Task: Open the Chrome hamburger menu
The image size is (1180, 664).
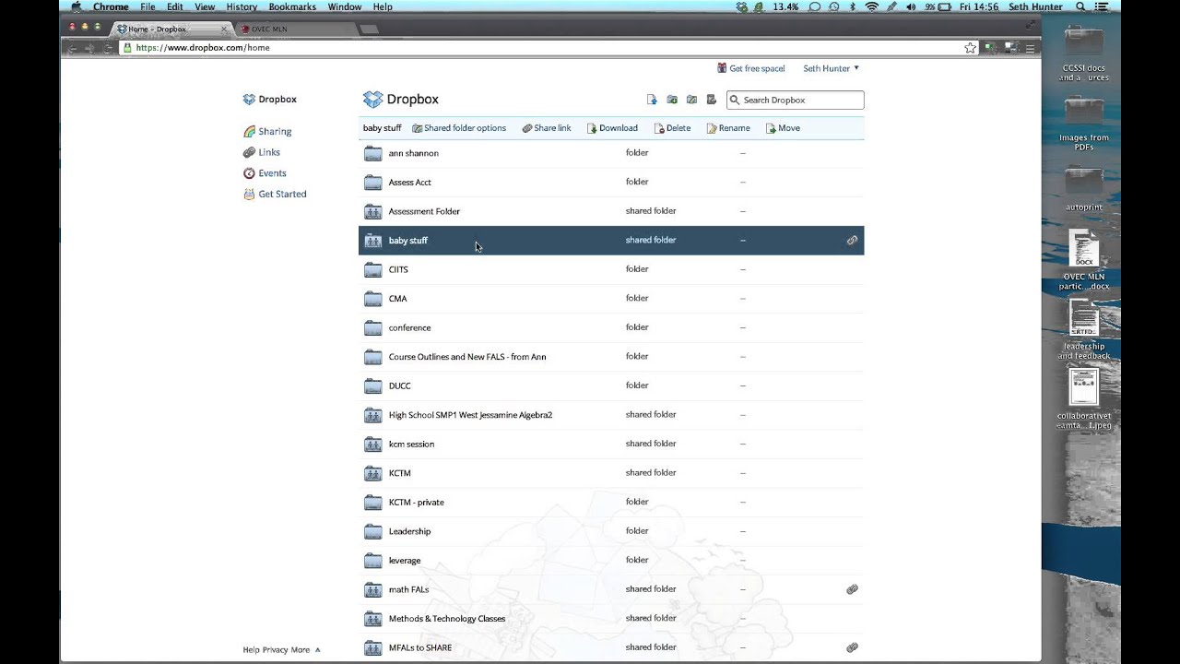Action: point(1030,48)
